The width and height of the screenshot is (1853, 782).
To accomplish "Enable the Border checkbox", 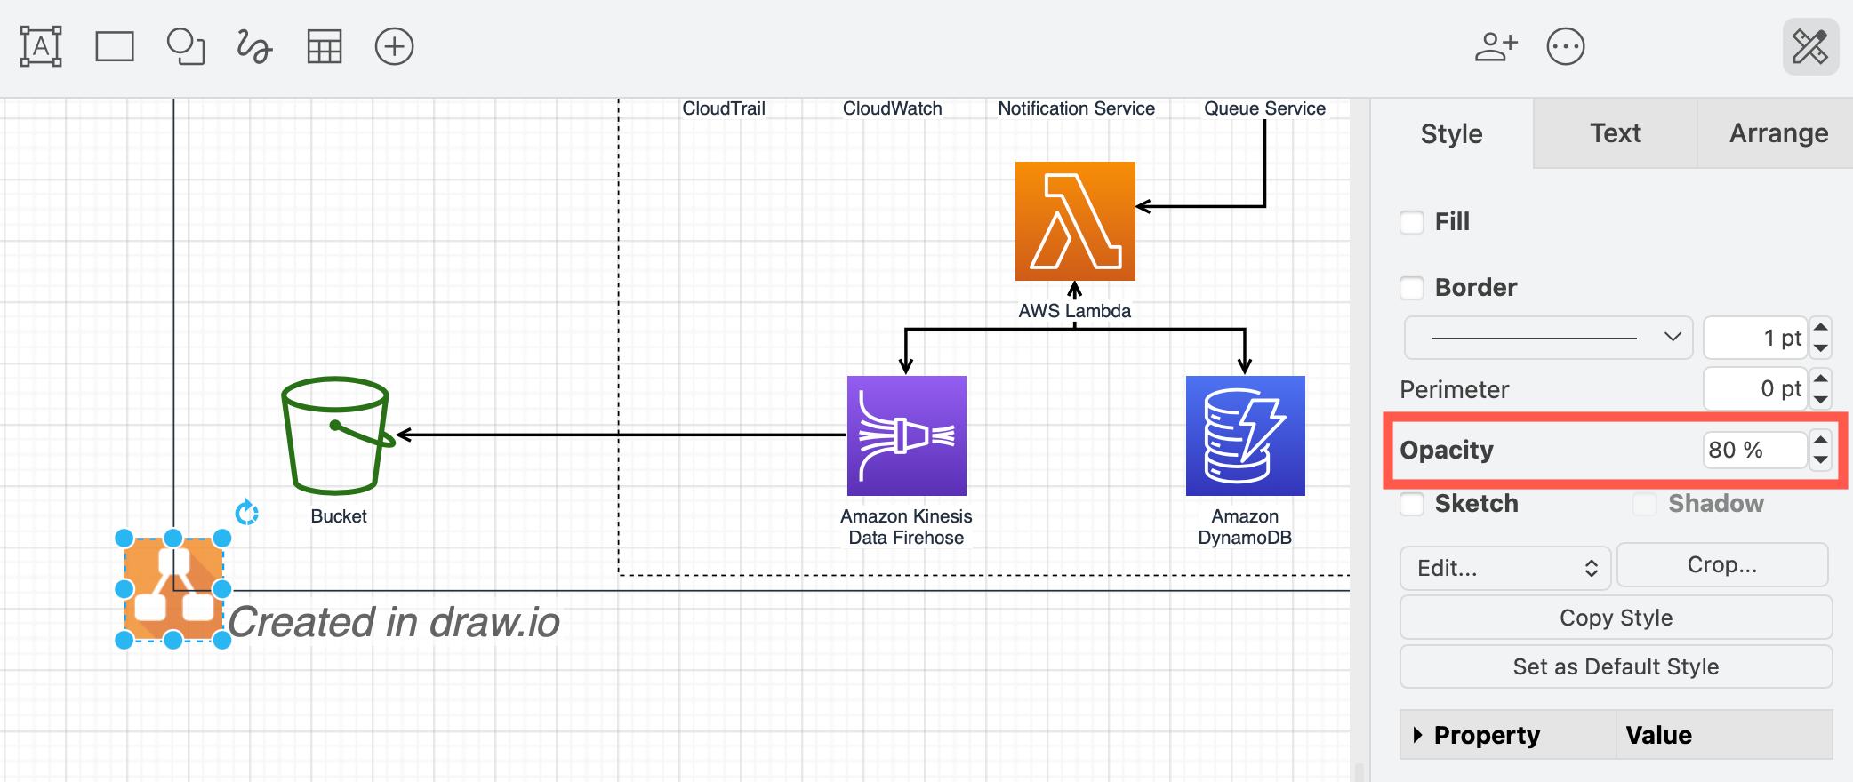I will pos(1412,288).
